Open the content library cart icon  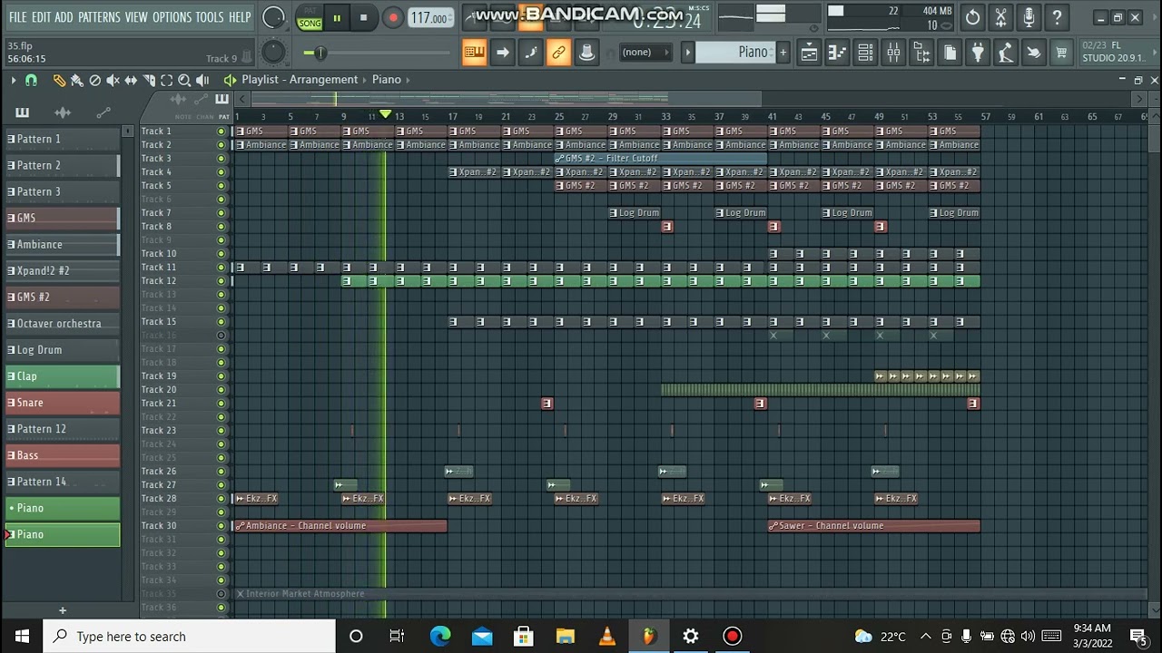(1061, 53)
